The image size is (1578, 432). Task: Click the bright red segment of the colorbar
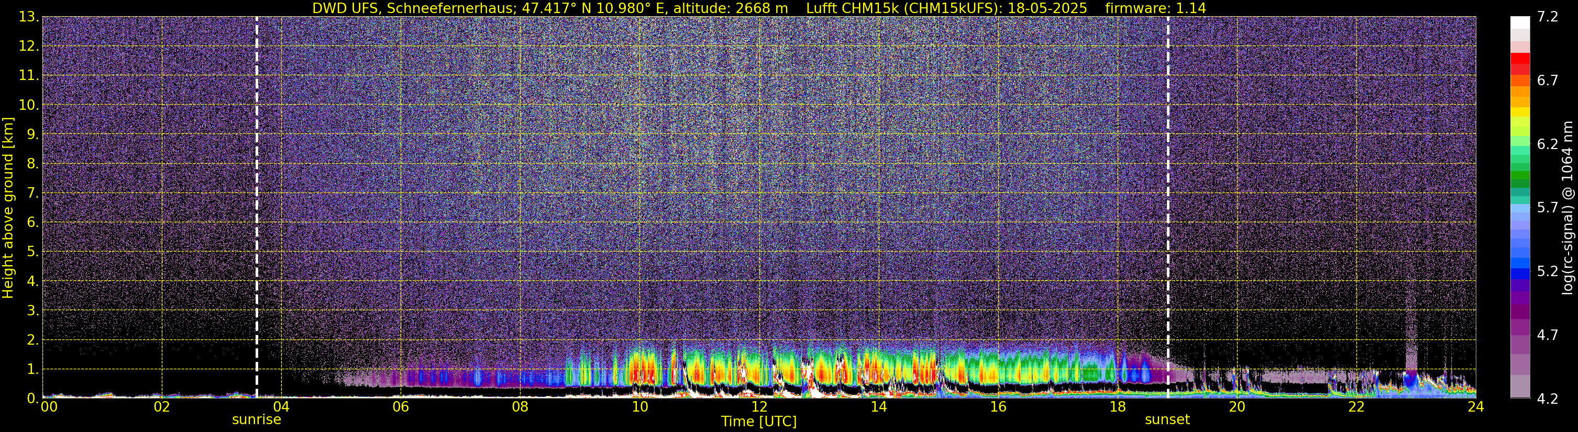pos(1520,59)
